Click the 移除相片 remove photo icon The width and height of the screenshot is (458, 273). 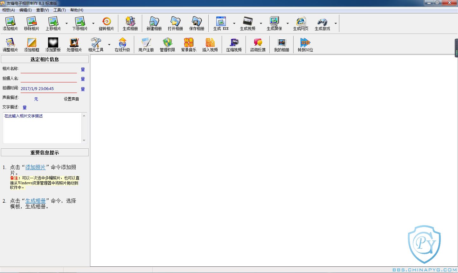(x=31, y=23)
